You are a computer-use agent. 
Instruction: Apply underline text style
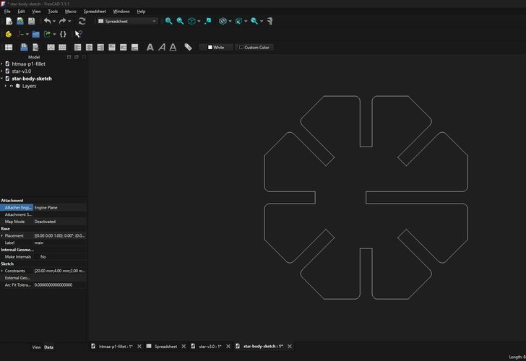173,47
